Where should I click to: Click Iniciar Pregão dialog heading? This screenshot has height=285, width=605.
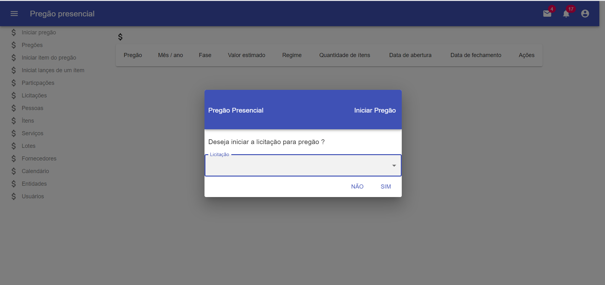click(x=375, y=110)
